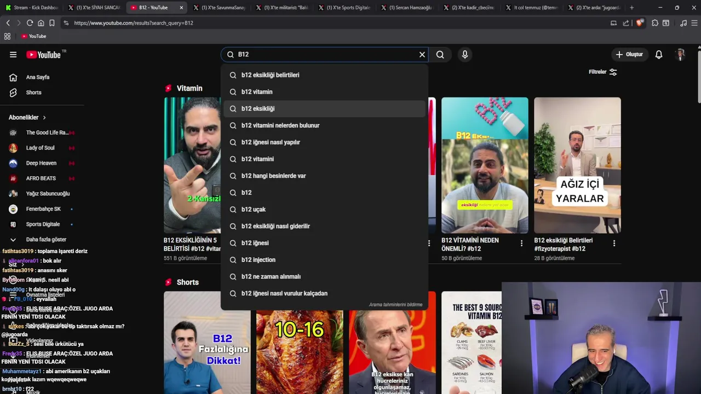Select suggestion "b12 uçak"

tap(324, 210)
